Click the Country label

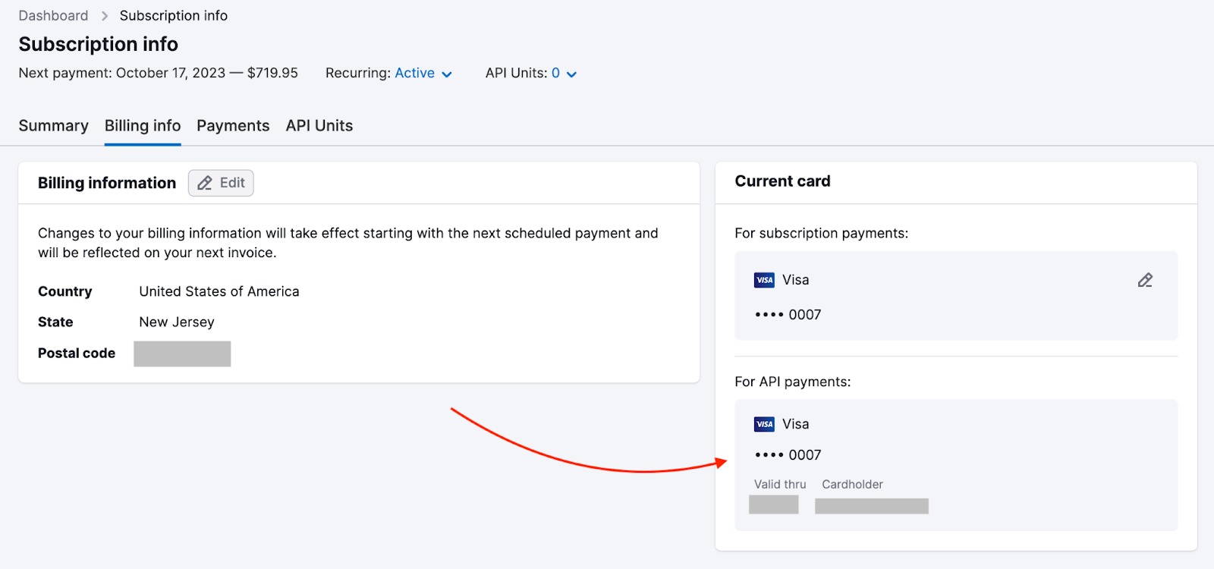pyautogui.click(x=65, y=291)
